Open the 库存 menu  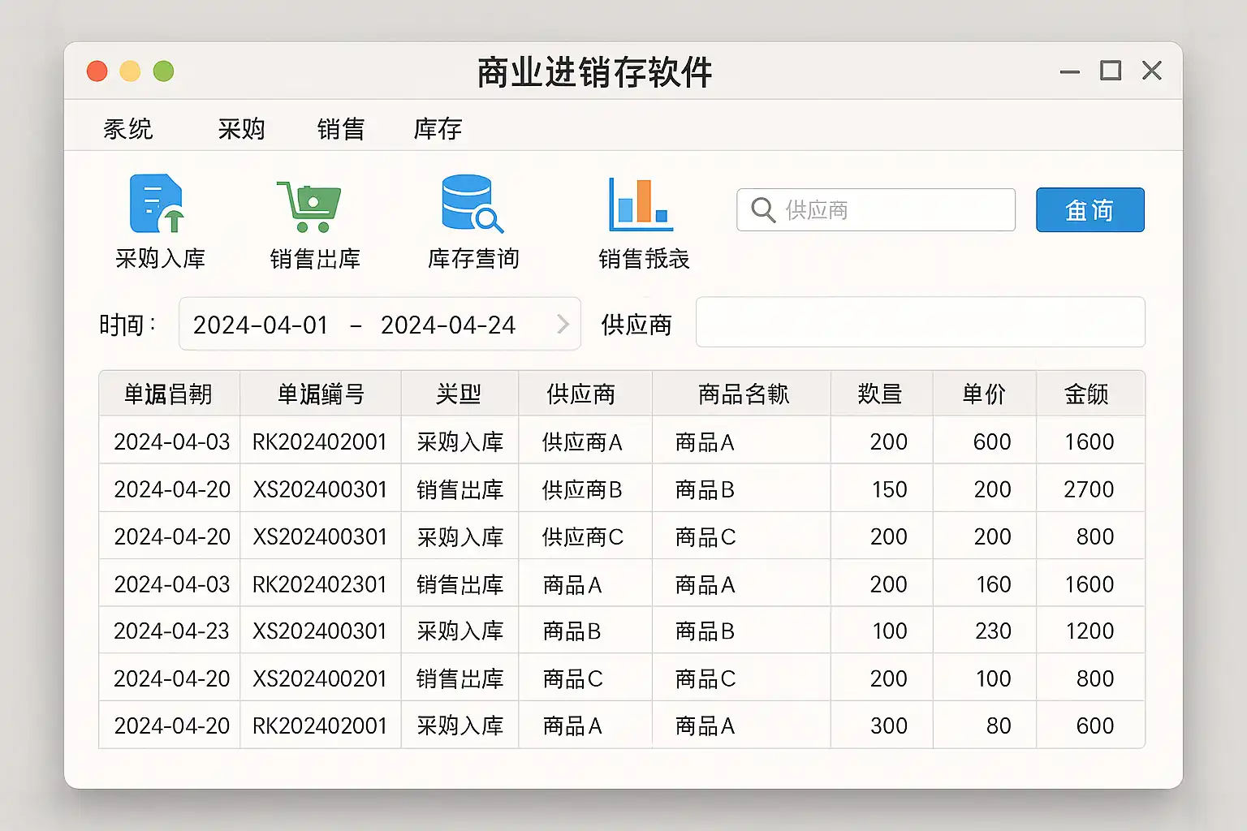[x=438, y=129]
